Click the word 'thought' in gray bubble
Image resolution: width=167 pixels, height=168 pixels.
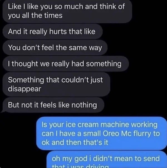tap(25, 64)
